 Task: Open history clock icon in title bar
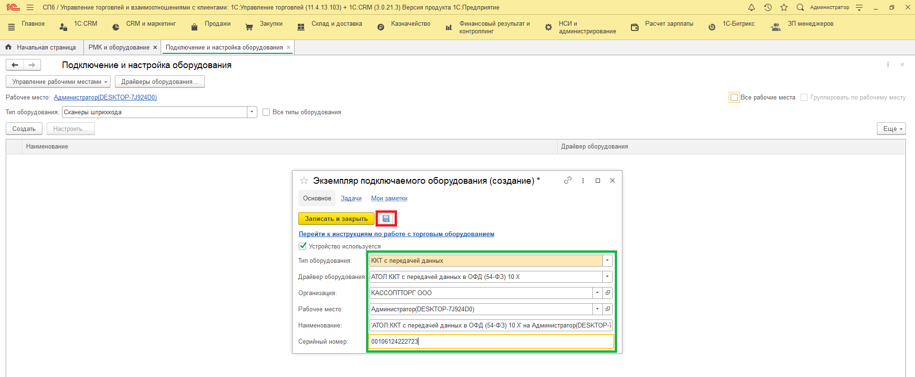point(768,7)
